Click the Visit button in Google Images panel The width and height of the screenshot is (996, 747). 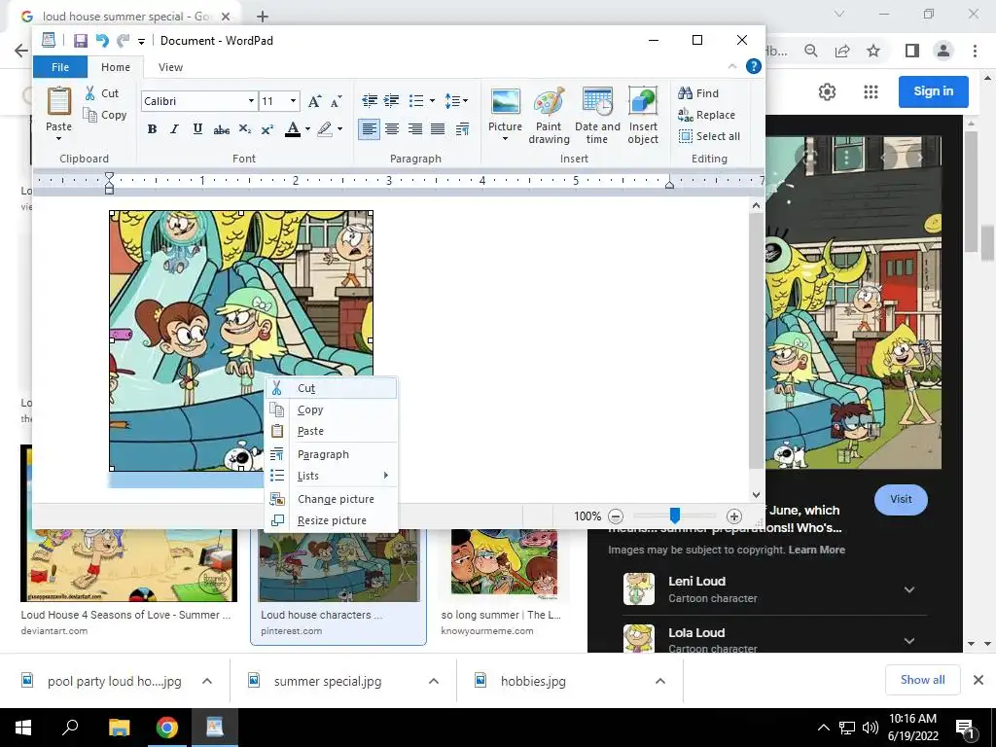click(x=901, y=499)
